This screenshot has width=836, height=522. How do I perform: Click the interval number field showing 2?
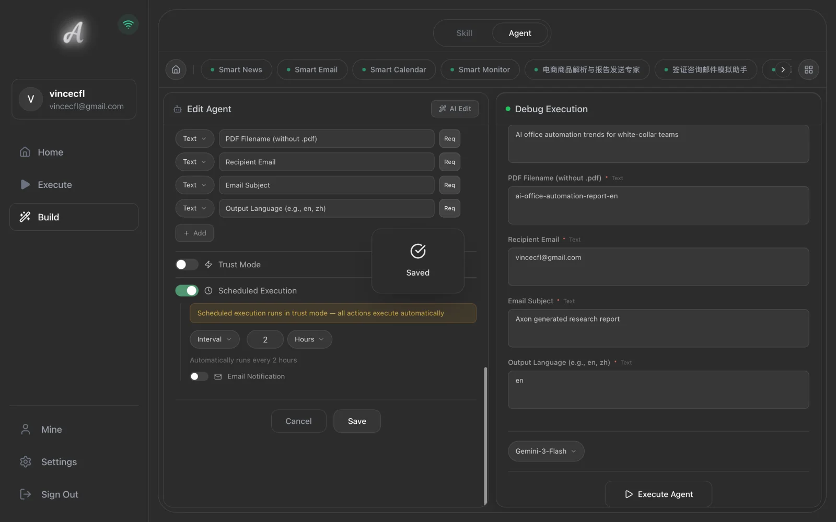click(265, 339)
